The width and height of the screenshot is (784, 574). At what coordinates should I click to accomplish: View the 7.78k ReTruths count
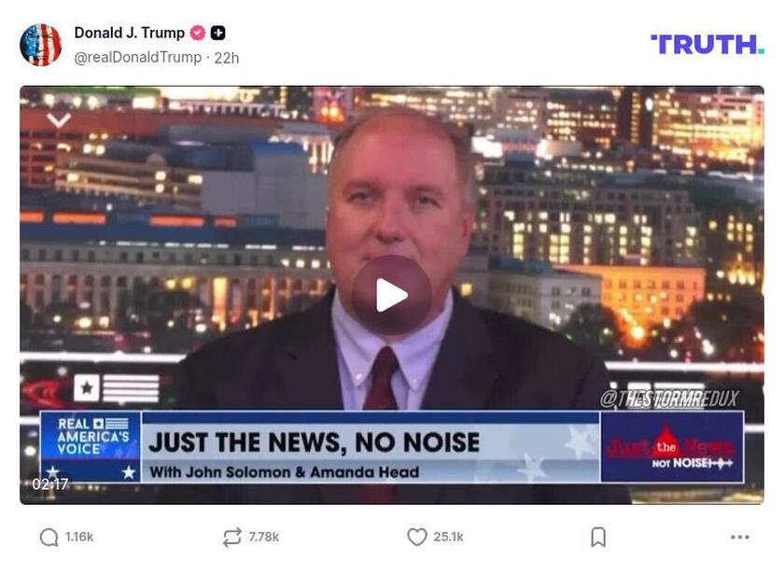point(263,537)
